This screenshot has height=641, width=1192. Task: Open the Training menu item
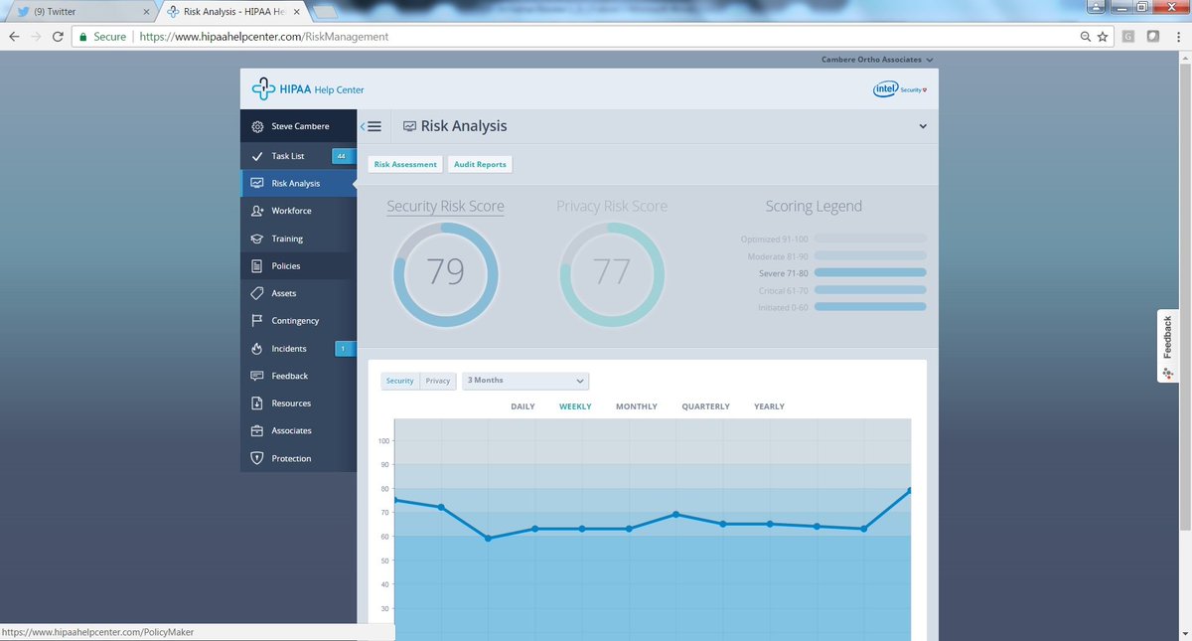coord(298,239)
